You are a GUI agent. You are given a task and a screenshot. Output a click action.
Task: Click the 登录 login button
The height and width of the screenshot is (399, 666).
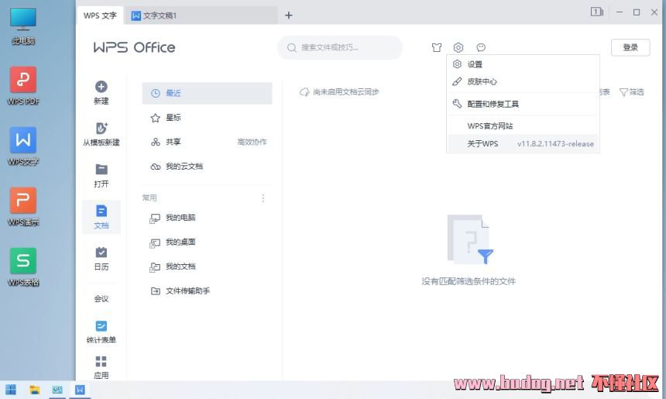[x=630, y=47]
